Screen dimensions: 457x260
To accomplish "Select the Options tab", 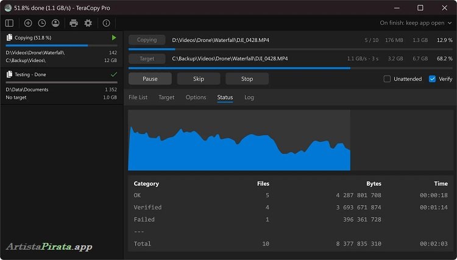I will click(x=196, y=97).
